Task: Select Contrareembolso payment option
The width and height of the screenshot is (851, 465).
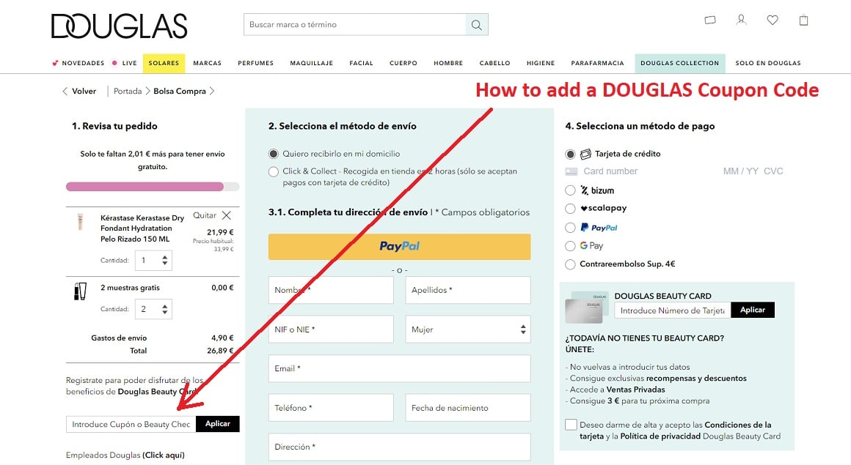Action: 570,264
